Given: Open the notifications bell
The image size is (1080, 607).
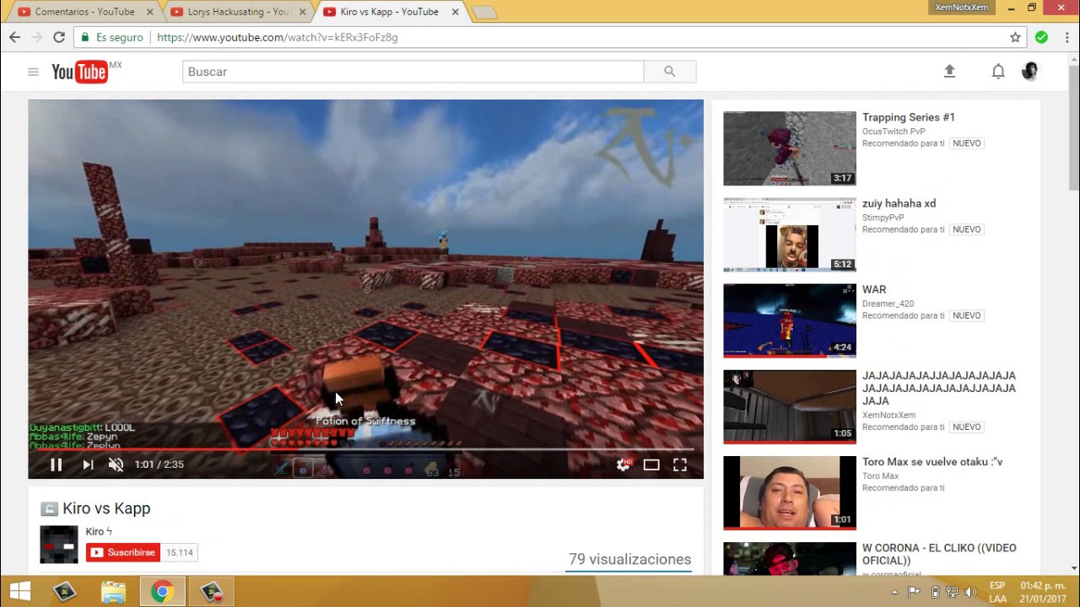Looking at the screenshot, I should coord(998,72).
